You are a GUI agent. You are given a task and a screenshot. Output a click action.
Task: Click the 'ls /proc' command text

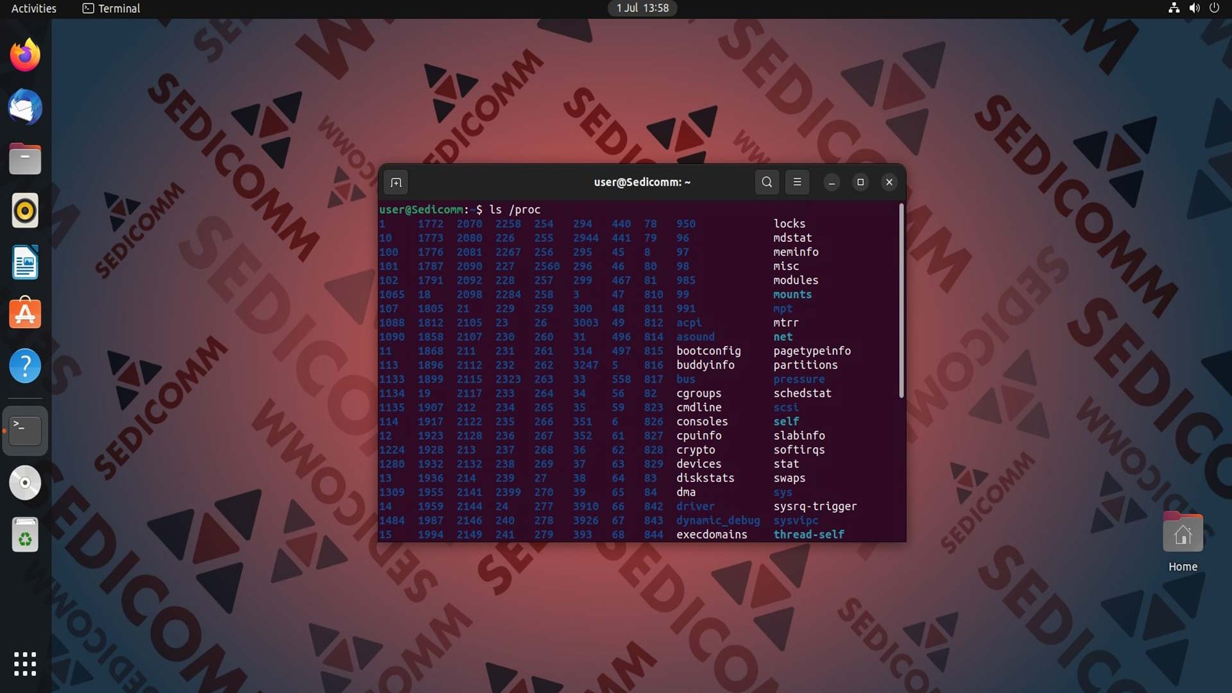pyautogui.click(x=515, y=210)
